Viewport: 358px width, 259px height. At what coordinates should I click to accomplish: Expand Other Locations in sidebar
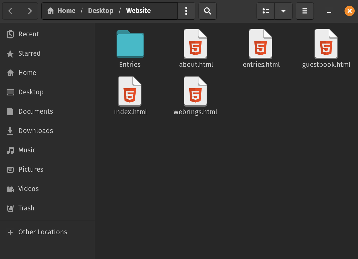(x=42, y=232)
